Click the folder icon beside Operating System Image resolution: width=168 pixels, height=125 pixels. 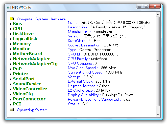(12, 110)
